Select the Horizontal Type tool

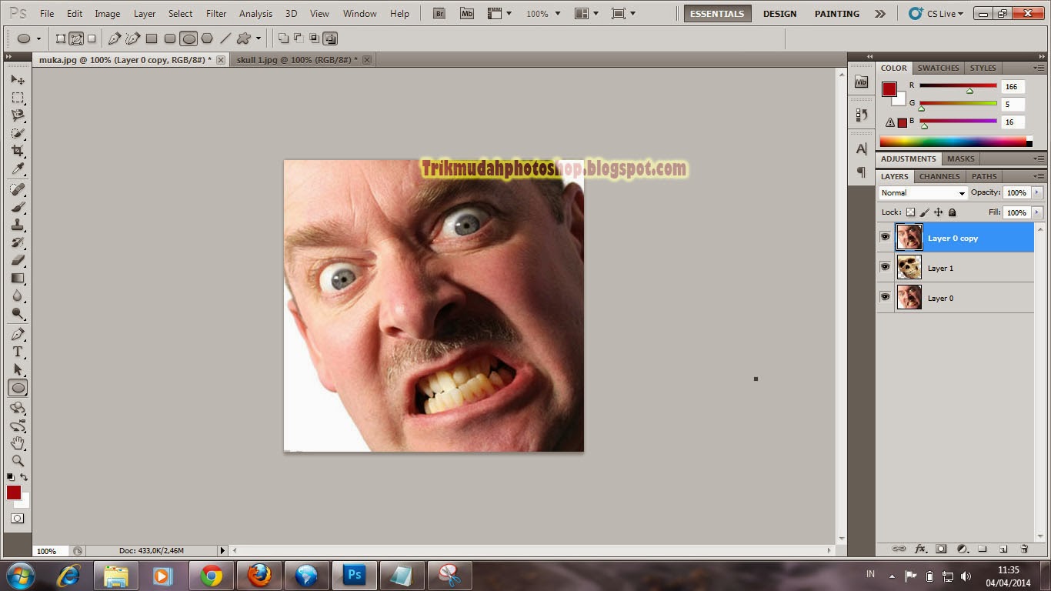(x=18, y=352)
